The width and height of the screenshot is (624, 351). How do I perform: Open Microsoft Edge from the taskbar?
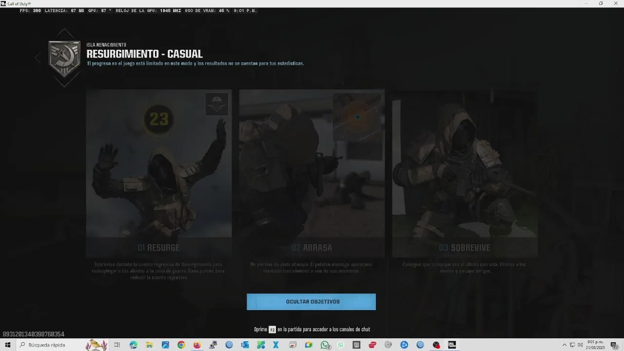click(x=134, y=345)
